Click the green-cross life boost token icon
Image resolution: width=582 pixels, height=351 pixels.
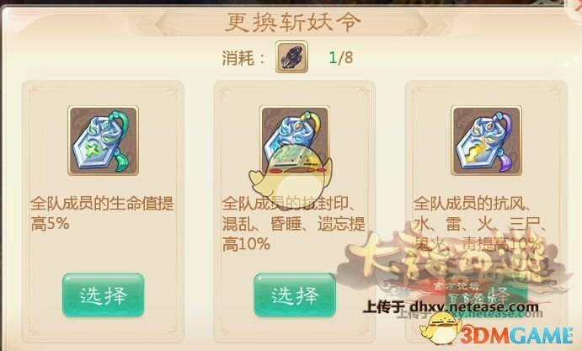pos(104,141)
